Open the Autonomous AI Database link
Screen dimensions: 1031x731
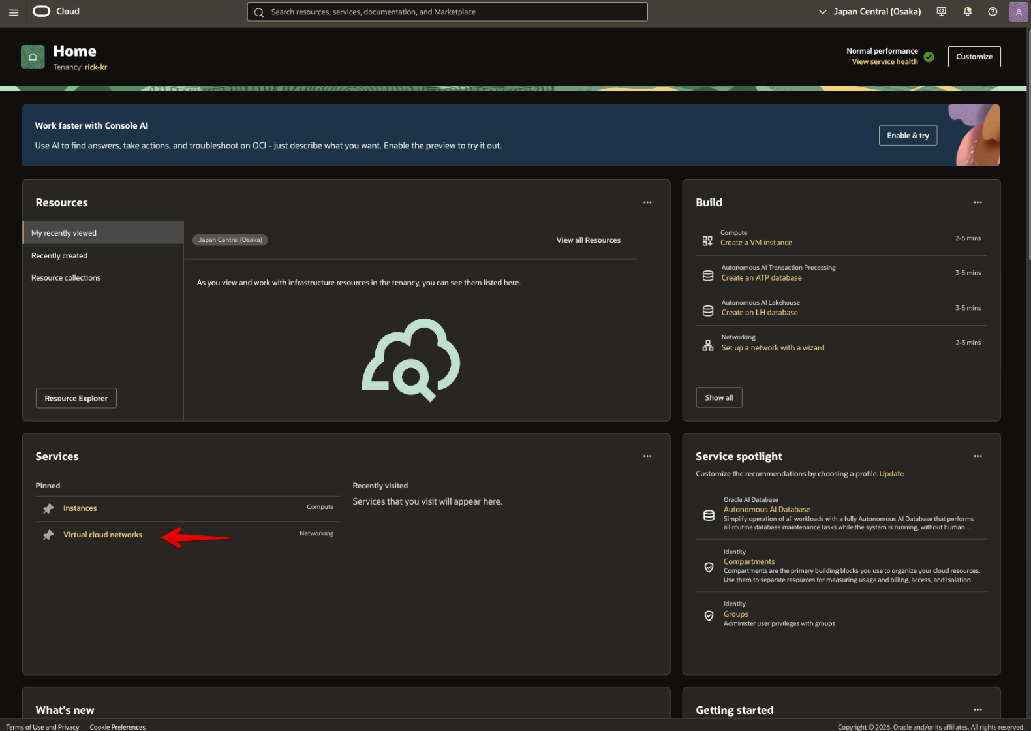(x=767, y=510)
